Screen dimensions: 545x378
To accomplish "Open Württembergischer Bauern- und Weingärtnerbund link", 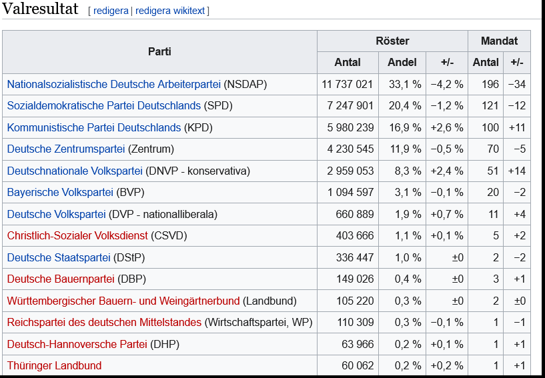I will tap(123, 301).
